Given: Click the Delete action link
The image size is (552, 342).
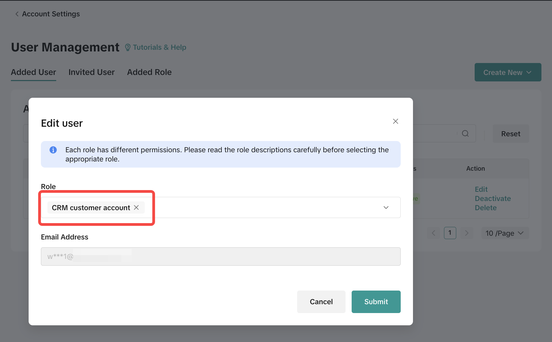Looking at the screenshot, I should click(x=486, y=208).
